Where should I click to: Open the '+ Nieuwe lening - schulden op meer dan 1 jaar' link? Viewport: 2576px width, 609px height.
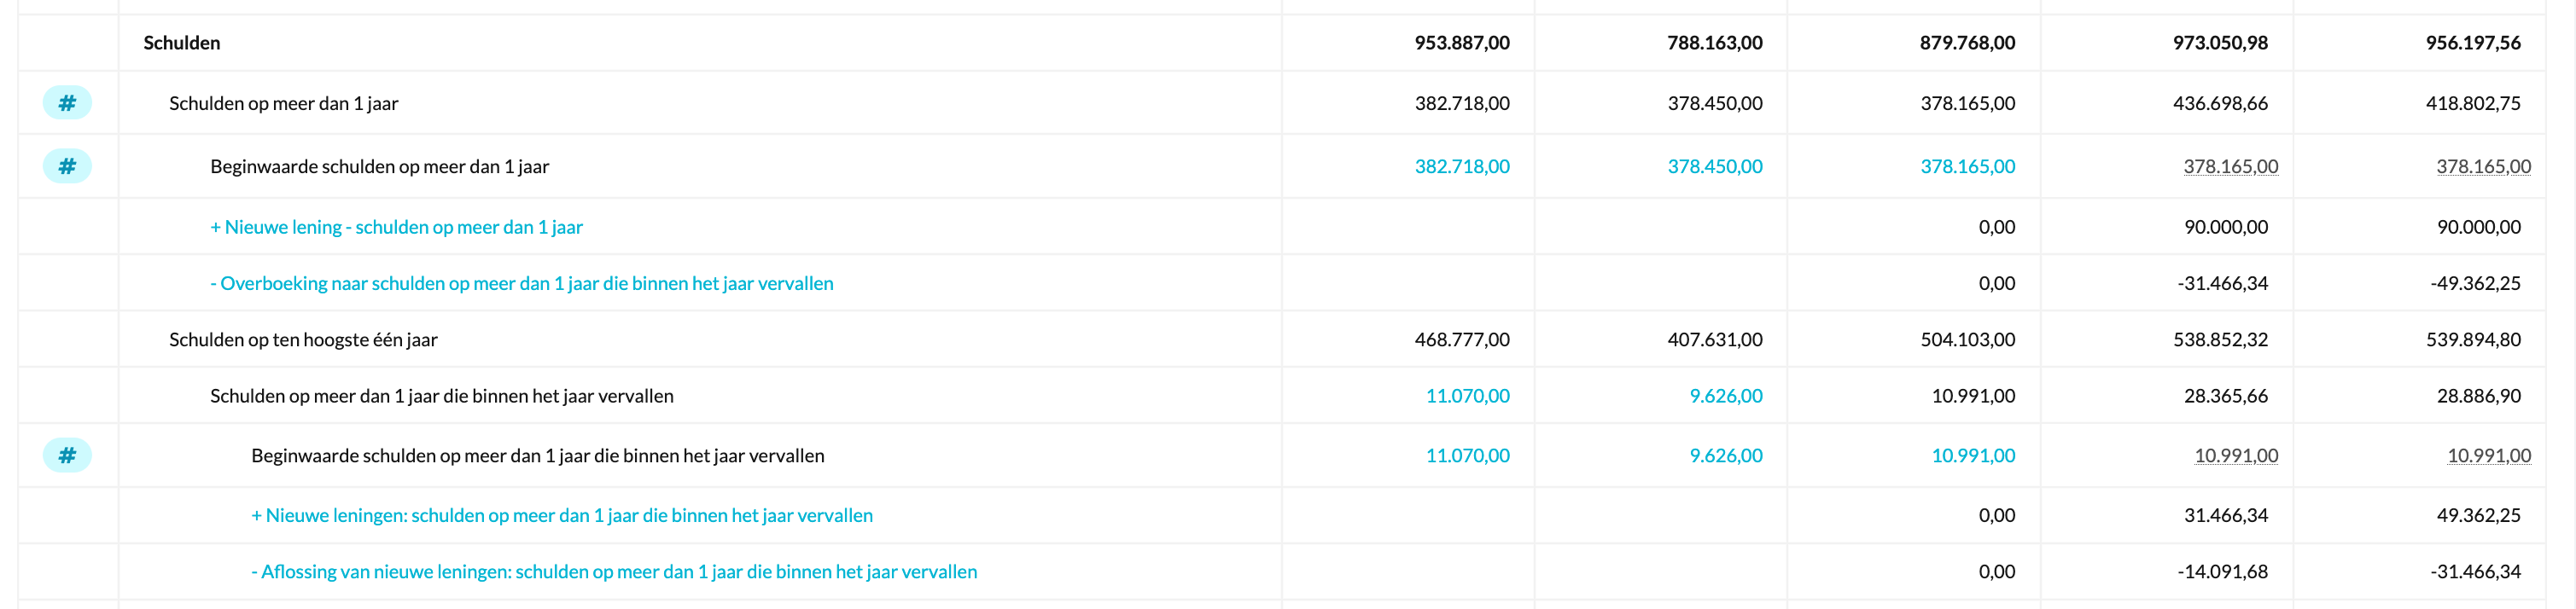(x=396, y=227)
